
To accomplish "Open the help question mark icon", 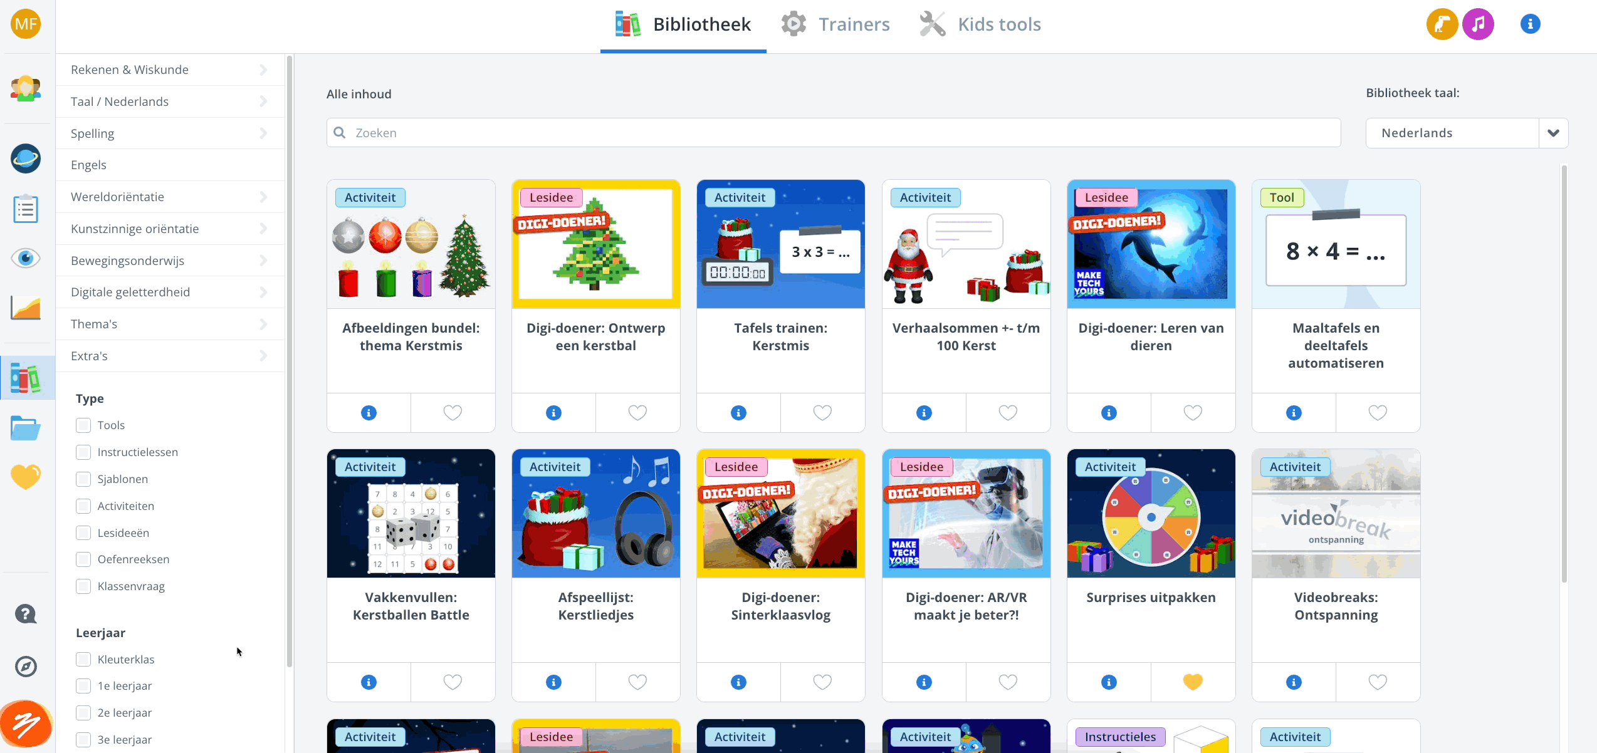I will tap(26, 615).
